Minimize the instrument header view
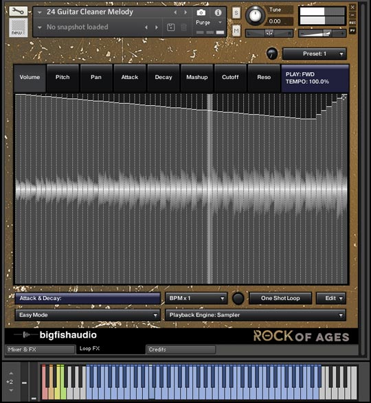 pyautogui.click(x=352, y=15)
